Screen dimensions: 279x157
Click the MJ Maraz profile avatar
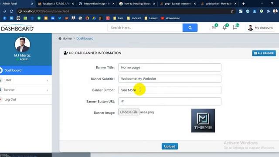tap(22, 44)
